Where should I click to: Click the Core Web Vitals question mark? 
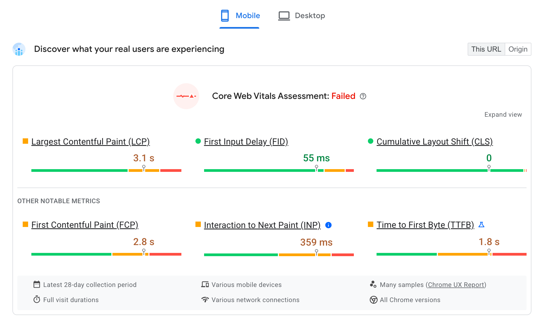[x=362, y=96]
